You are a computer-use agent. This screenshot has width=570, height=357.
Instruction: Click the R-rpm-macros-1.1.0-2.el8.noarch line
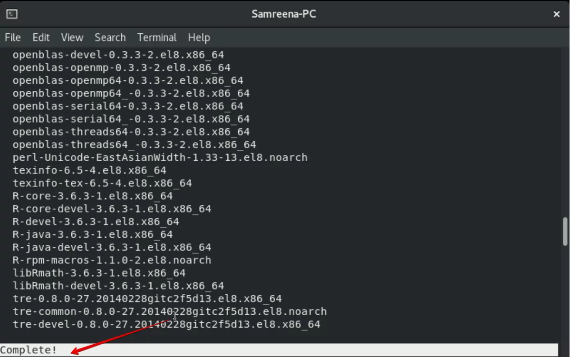(112, 261)
